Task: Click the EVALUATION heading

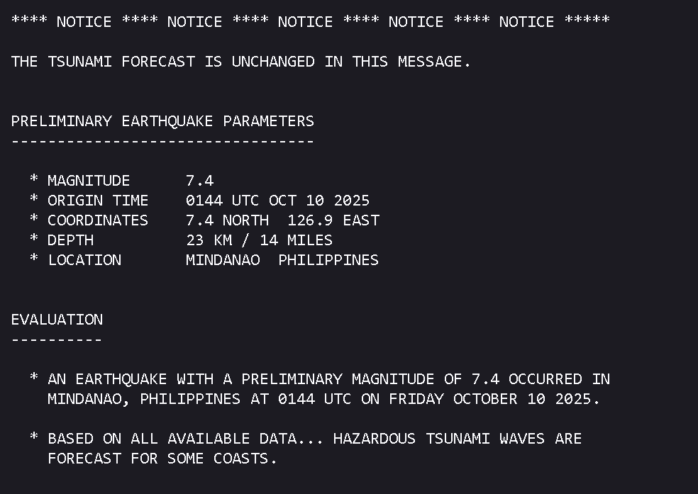Action: (x=57, y=320)
